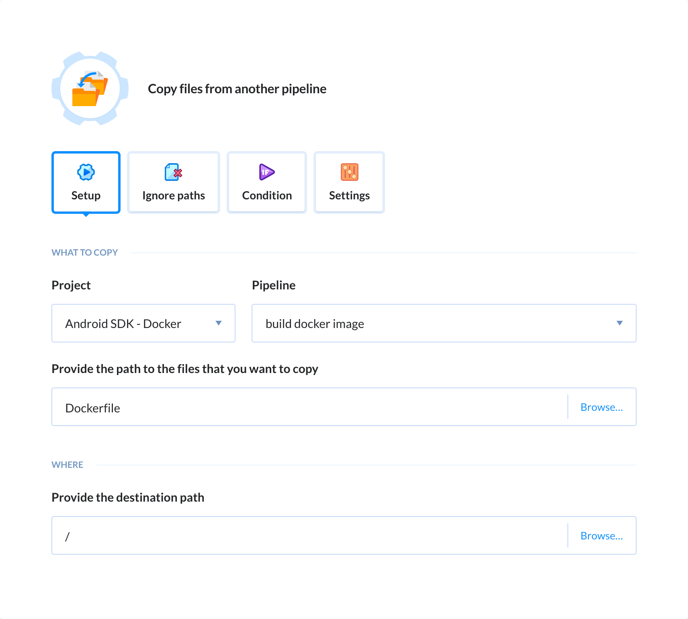The height and width of the screenshot is (619, 688).
Task: Click the Setup gear icon
Action: (x=85, y=172)
